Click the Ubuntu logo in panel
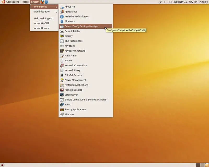The height and width of the screenshot is (167, 209). click(x=3, y=2)
